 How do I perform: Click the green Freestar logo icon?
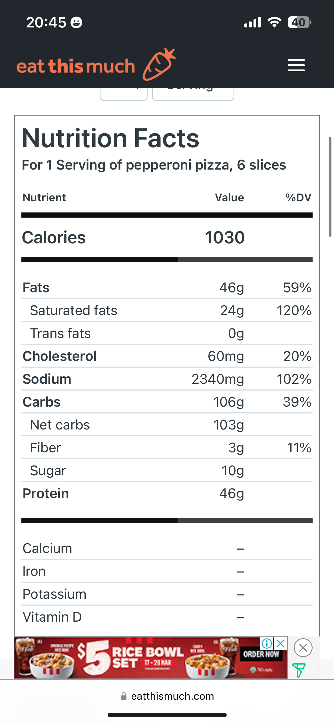299,670
